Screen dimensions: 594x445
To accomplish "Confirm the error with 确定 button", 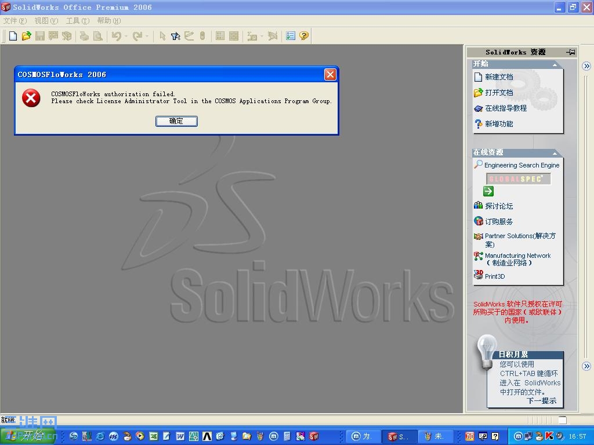I will 176,121.
